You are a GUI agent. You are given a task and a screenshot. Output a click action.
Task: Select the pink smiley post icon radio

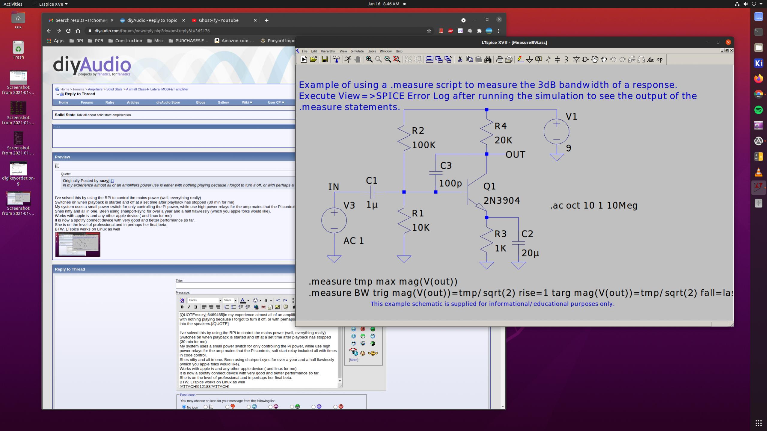(270, 407)
